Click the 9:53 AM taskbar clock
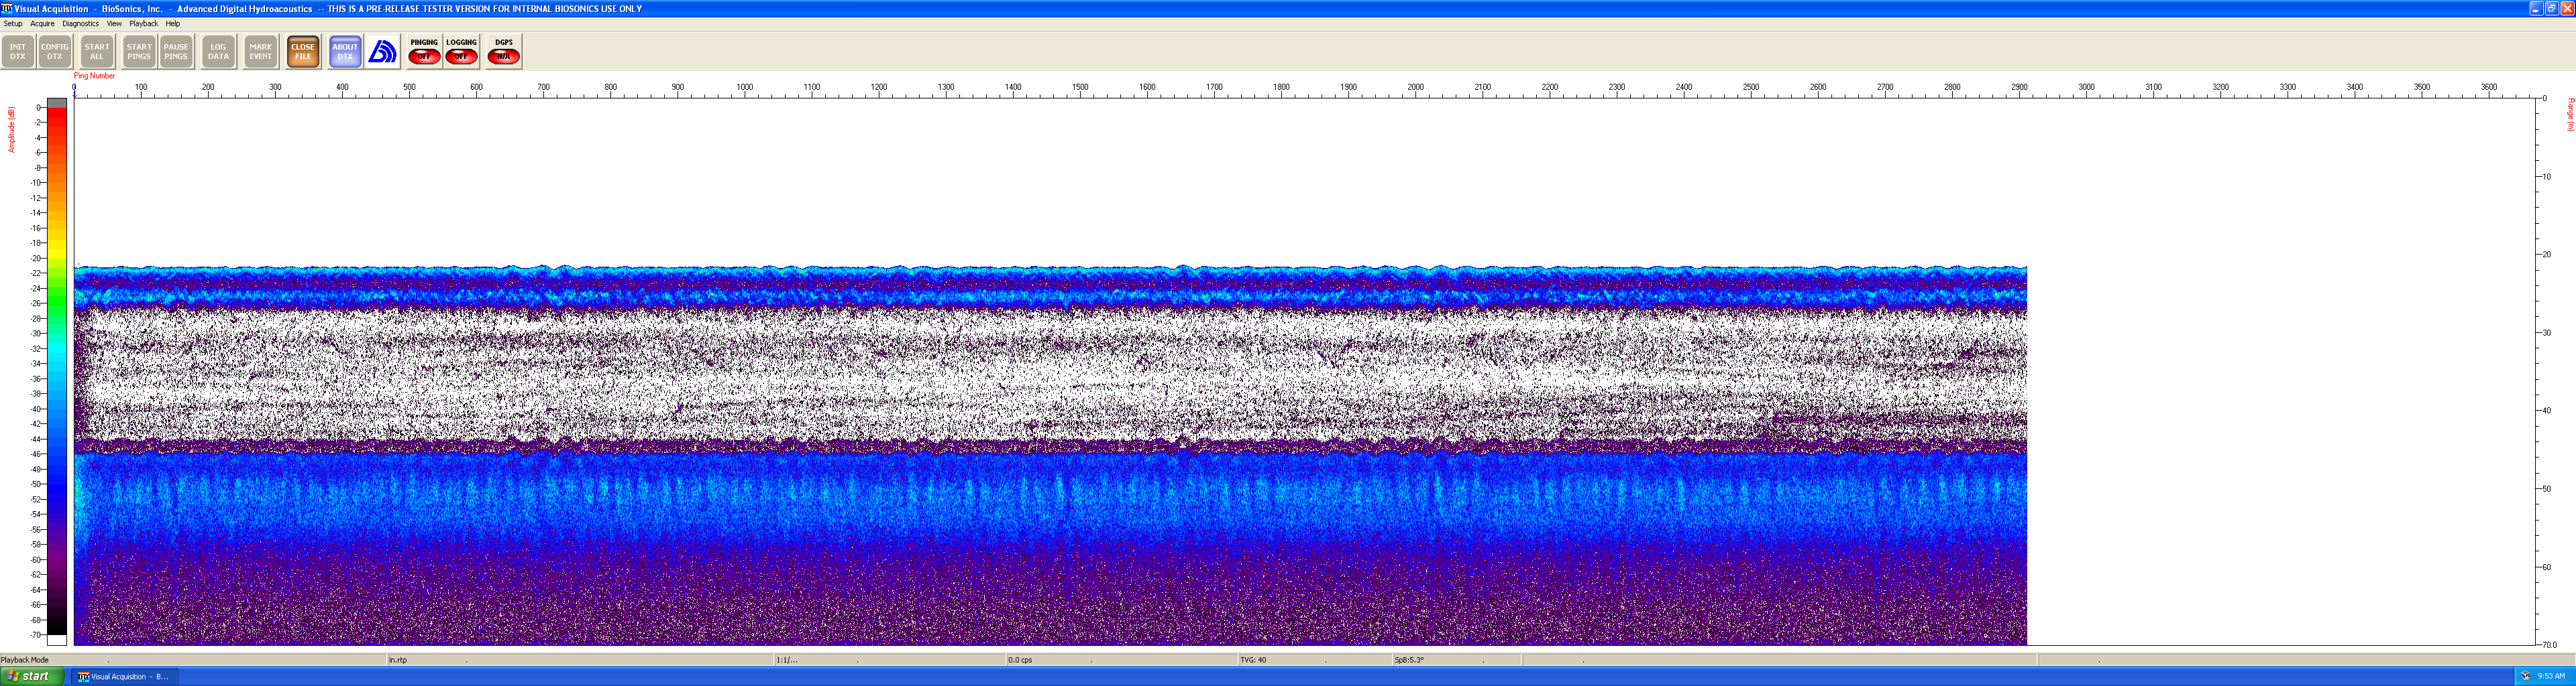Screen dimensions: 2576x686 click(2551, 676)
